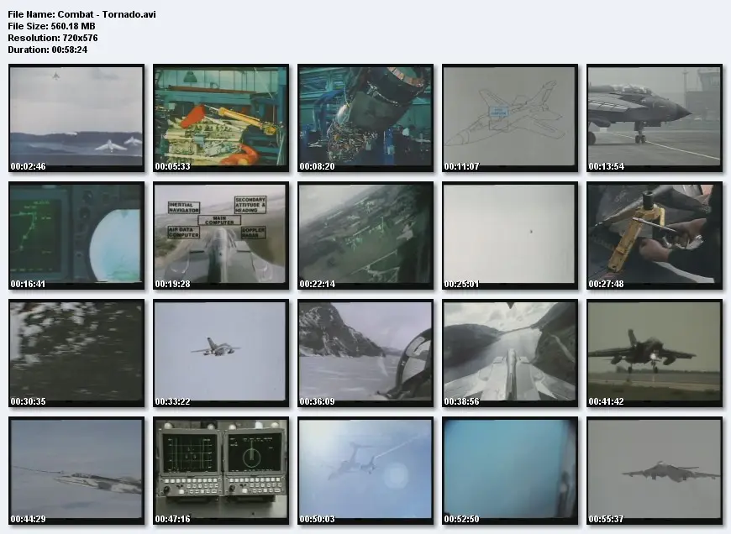The width and height of the screenshot is (731, 534).
Task: Click the landing jet thumbnail at 00:41:42
Action: (x=655, y=353)
